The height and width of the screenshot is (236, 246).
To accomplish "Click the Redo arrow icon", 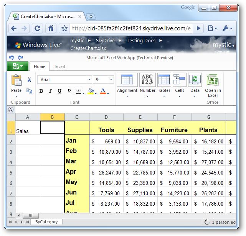I will [20, 58].
